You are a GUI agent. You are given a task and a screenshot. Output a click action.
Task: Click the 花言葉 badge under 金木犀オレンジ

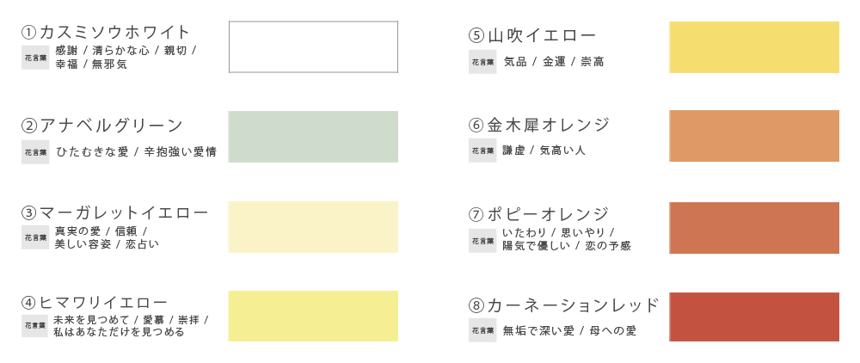click(x=482, y=151)
